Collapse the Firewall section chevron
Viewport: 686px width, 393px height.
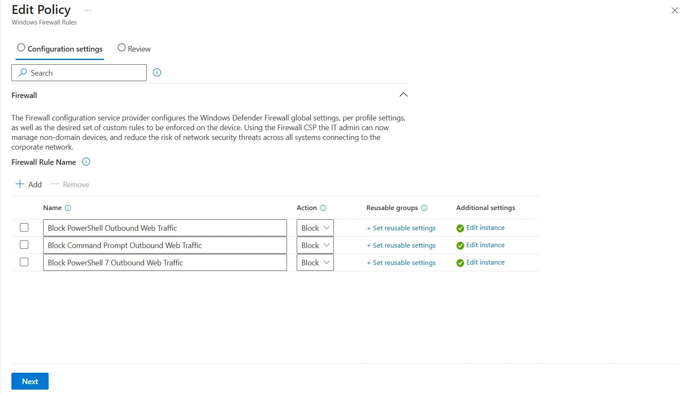pyautogui.click(x=404, y=95)
